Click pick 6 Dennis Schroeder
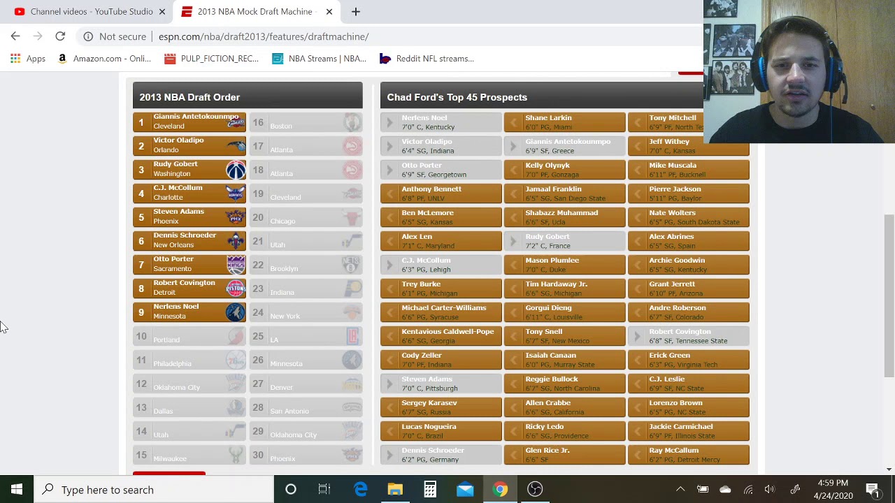The width and height of the screenshot is (895, 503). pos(189,241)
